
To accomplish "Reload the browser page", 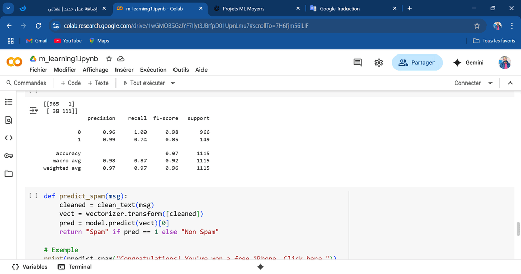I will click(x=38, y=25).
